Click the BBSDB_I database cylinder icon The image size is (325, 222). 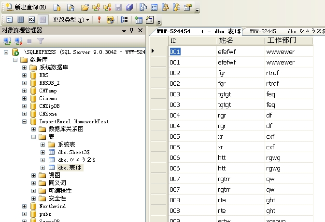pyautogui.click(x=33, y=83)
